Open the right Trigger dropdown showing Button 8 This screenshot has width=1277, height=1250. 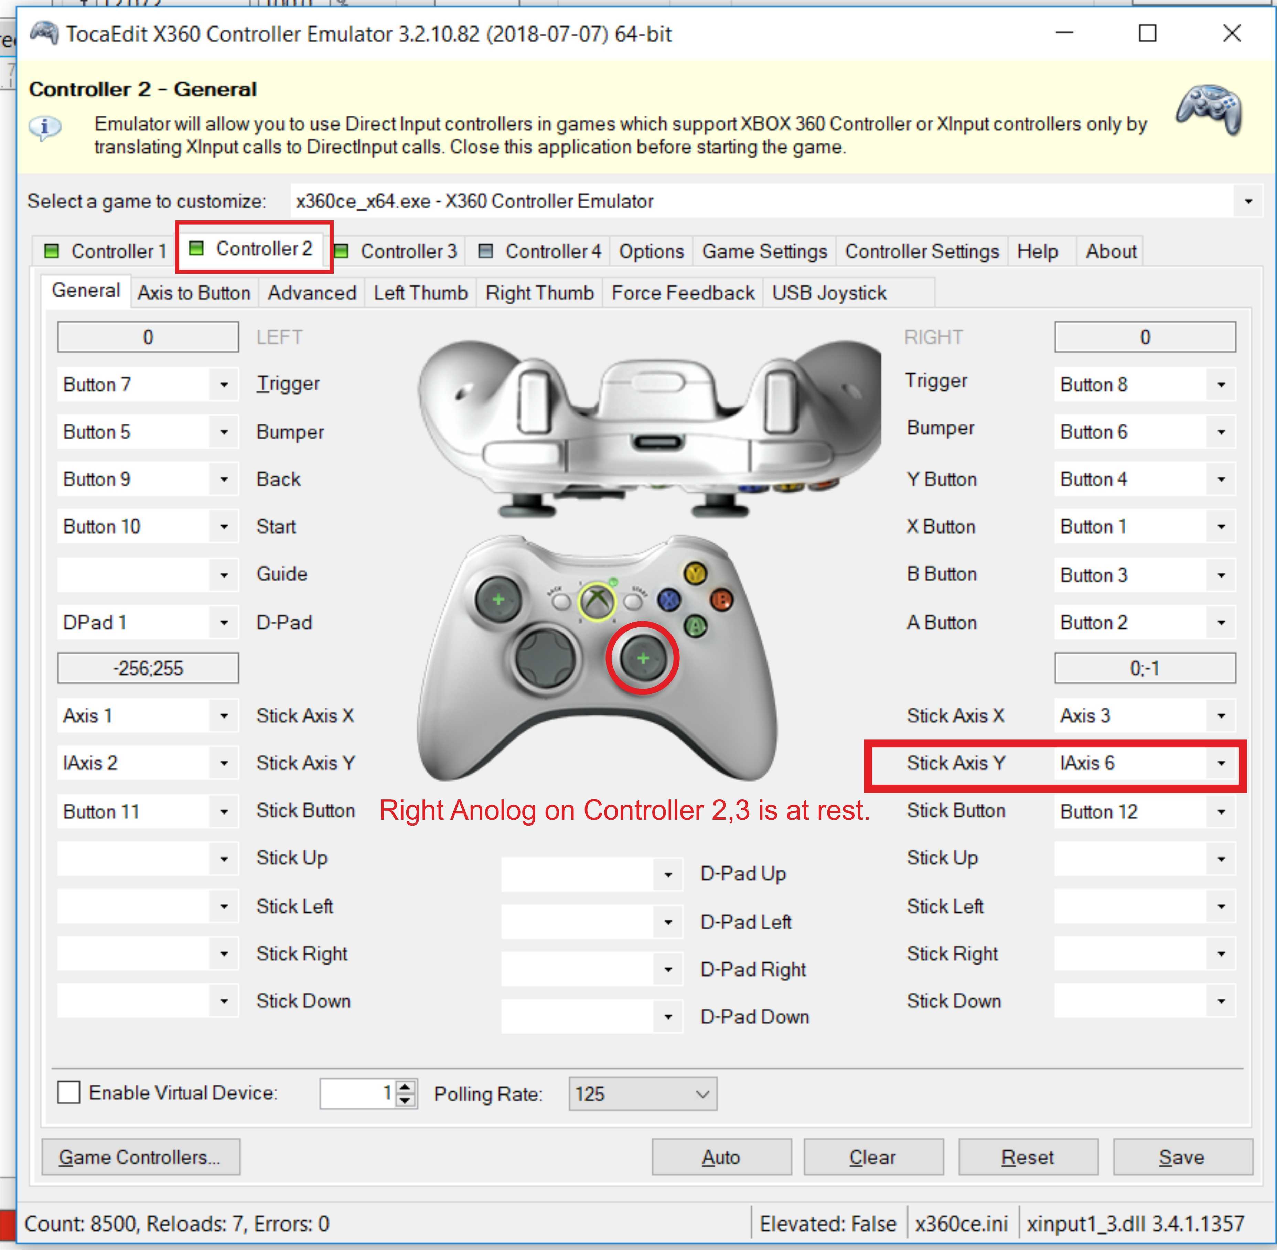(1221, 384)
